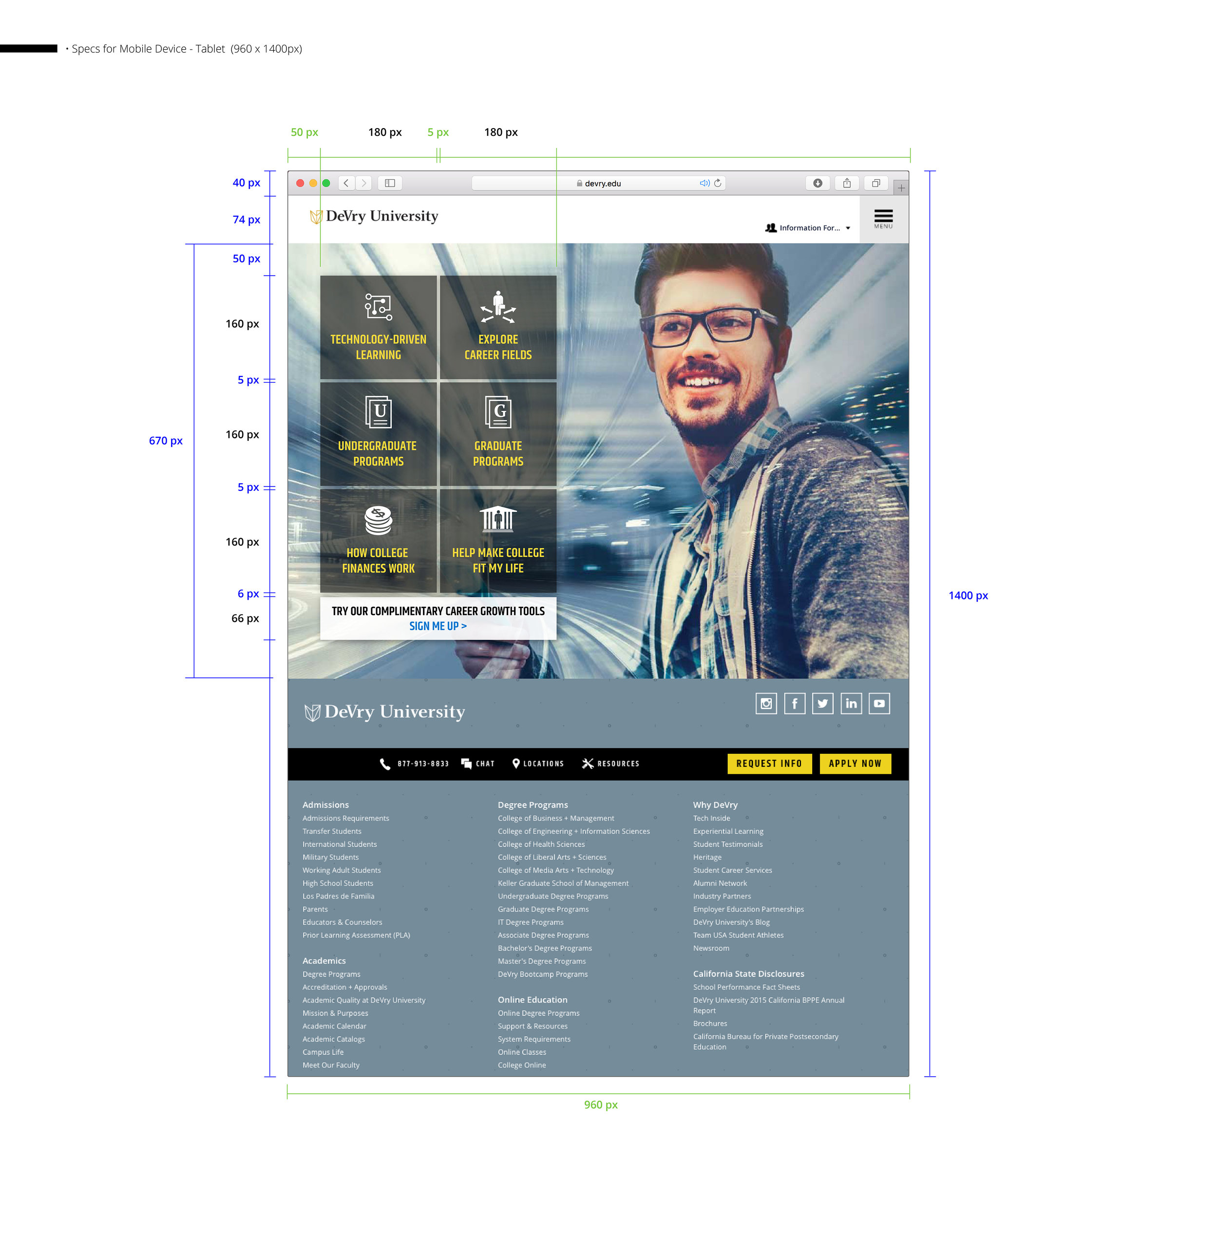Screen dimensions: 1218x1253
Task: Click the APPLY NOW button
Action: (856, 764)
